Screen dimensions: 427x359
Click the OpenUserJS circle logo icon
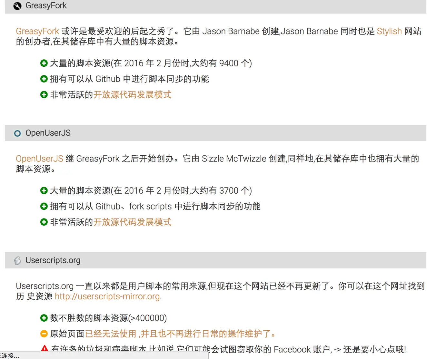(x=17, y=133)
